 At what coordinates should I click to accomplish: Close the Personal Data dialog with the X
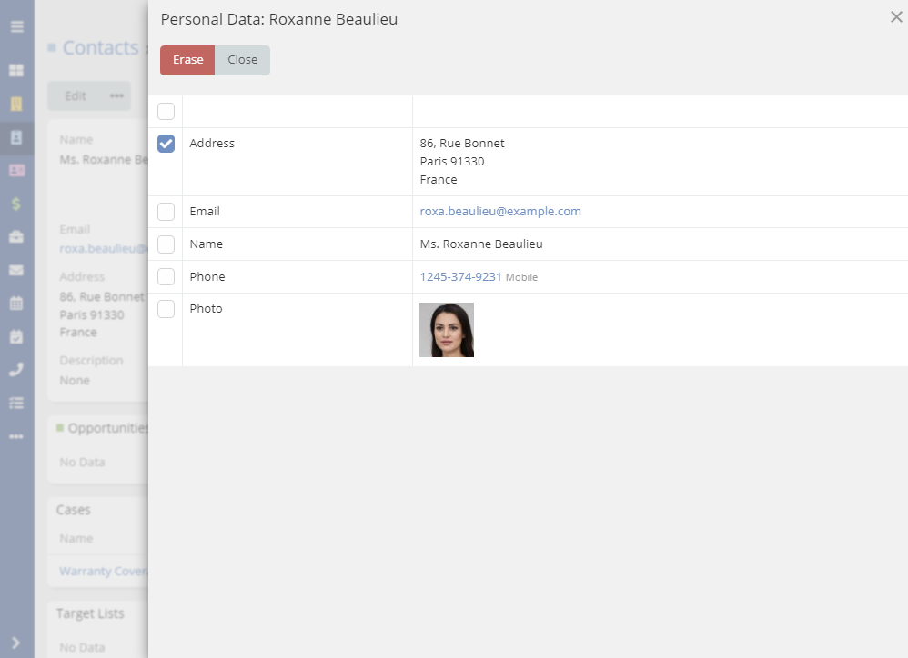pyautogui.click(x=896, y=17)
